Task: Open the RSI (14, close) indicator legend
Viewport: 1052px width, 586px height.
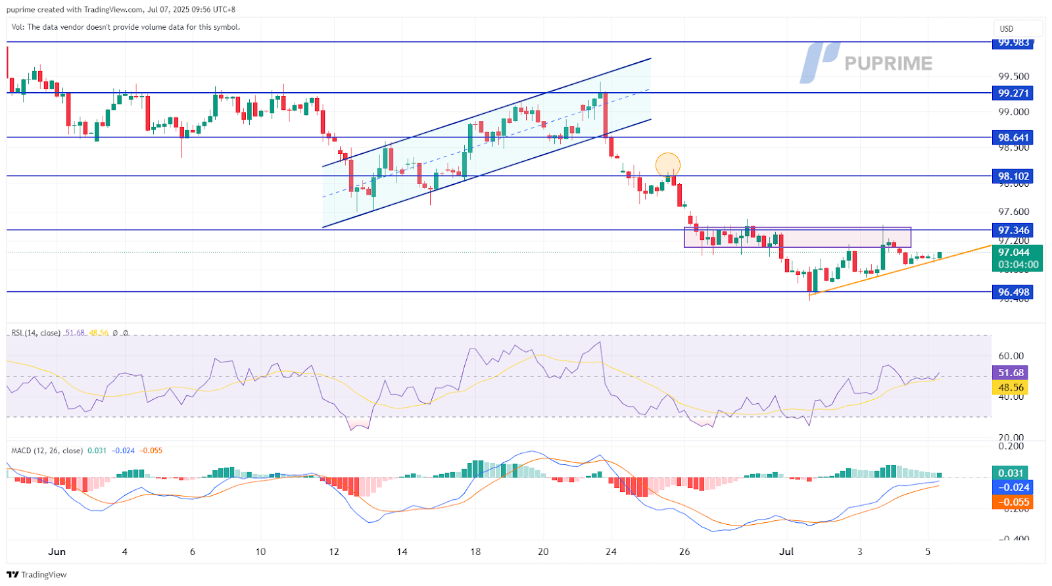Action: click(36, 333)
